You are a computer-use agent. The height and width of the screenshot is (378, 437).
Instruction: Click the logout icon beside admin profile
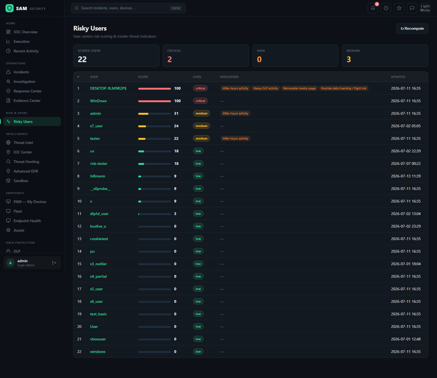(54, 263)
